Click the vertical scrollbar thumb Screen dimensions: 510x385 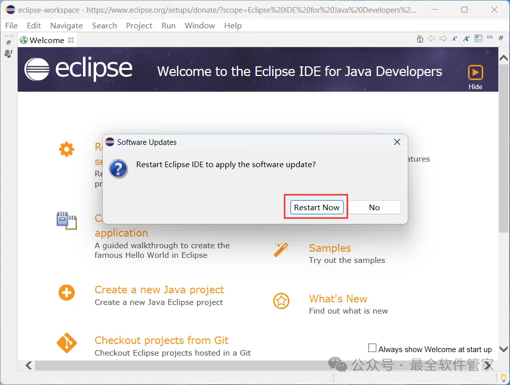pos(503,148)
